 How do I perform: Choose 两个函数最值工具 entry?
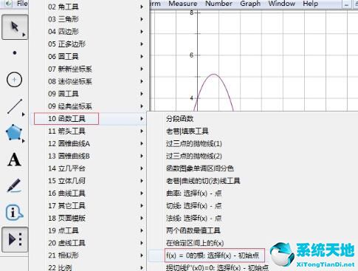pos(193,230)
